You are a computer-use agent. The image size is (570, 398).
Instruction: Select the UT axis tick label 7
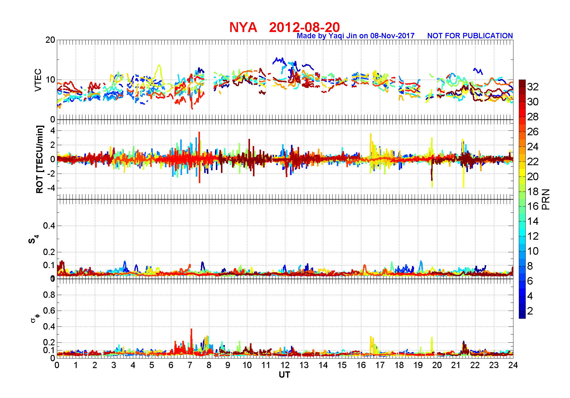pos(190,365)
